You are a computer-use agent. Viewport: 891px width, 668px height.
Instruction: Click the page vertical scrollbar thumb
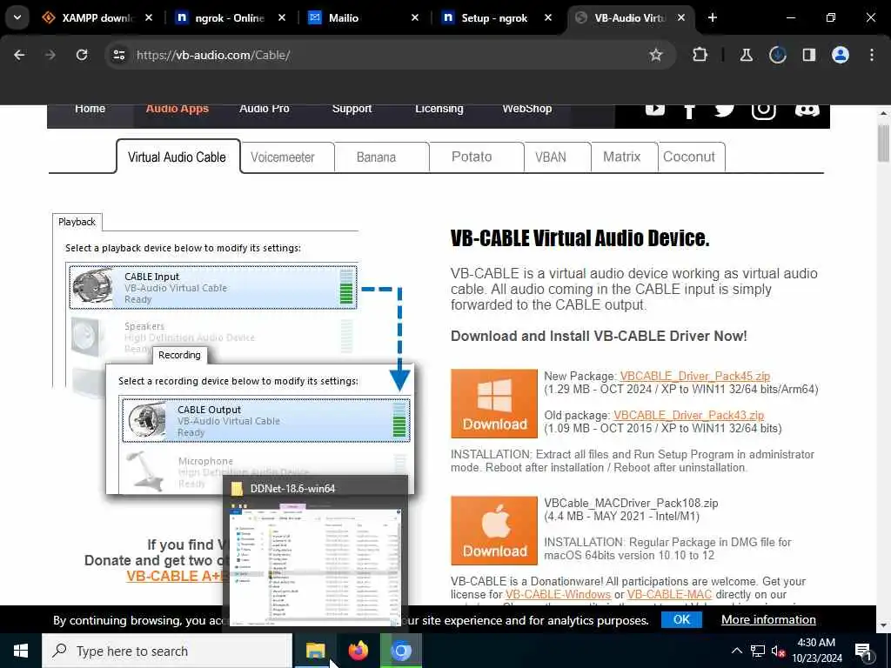[883, 144]
